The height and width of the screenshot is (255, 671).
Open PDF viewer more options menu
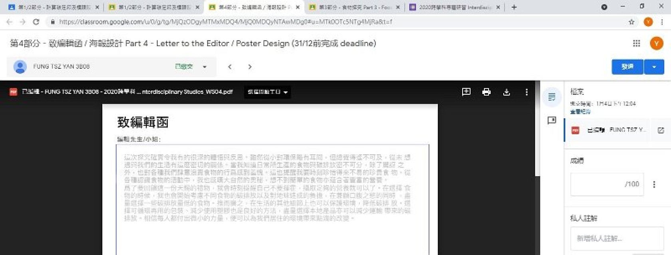[x=526, y=92]
